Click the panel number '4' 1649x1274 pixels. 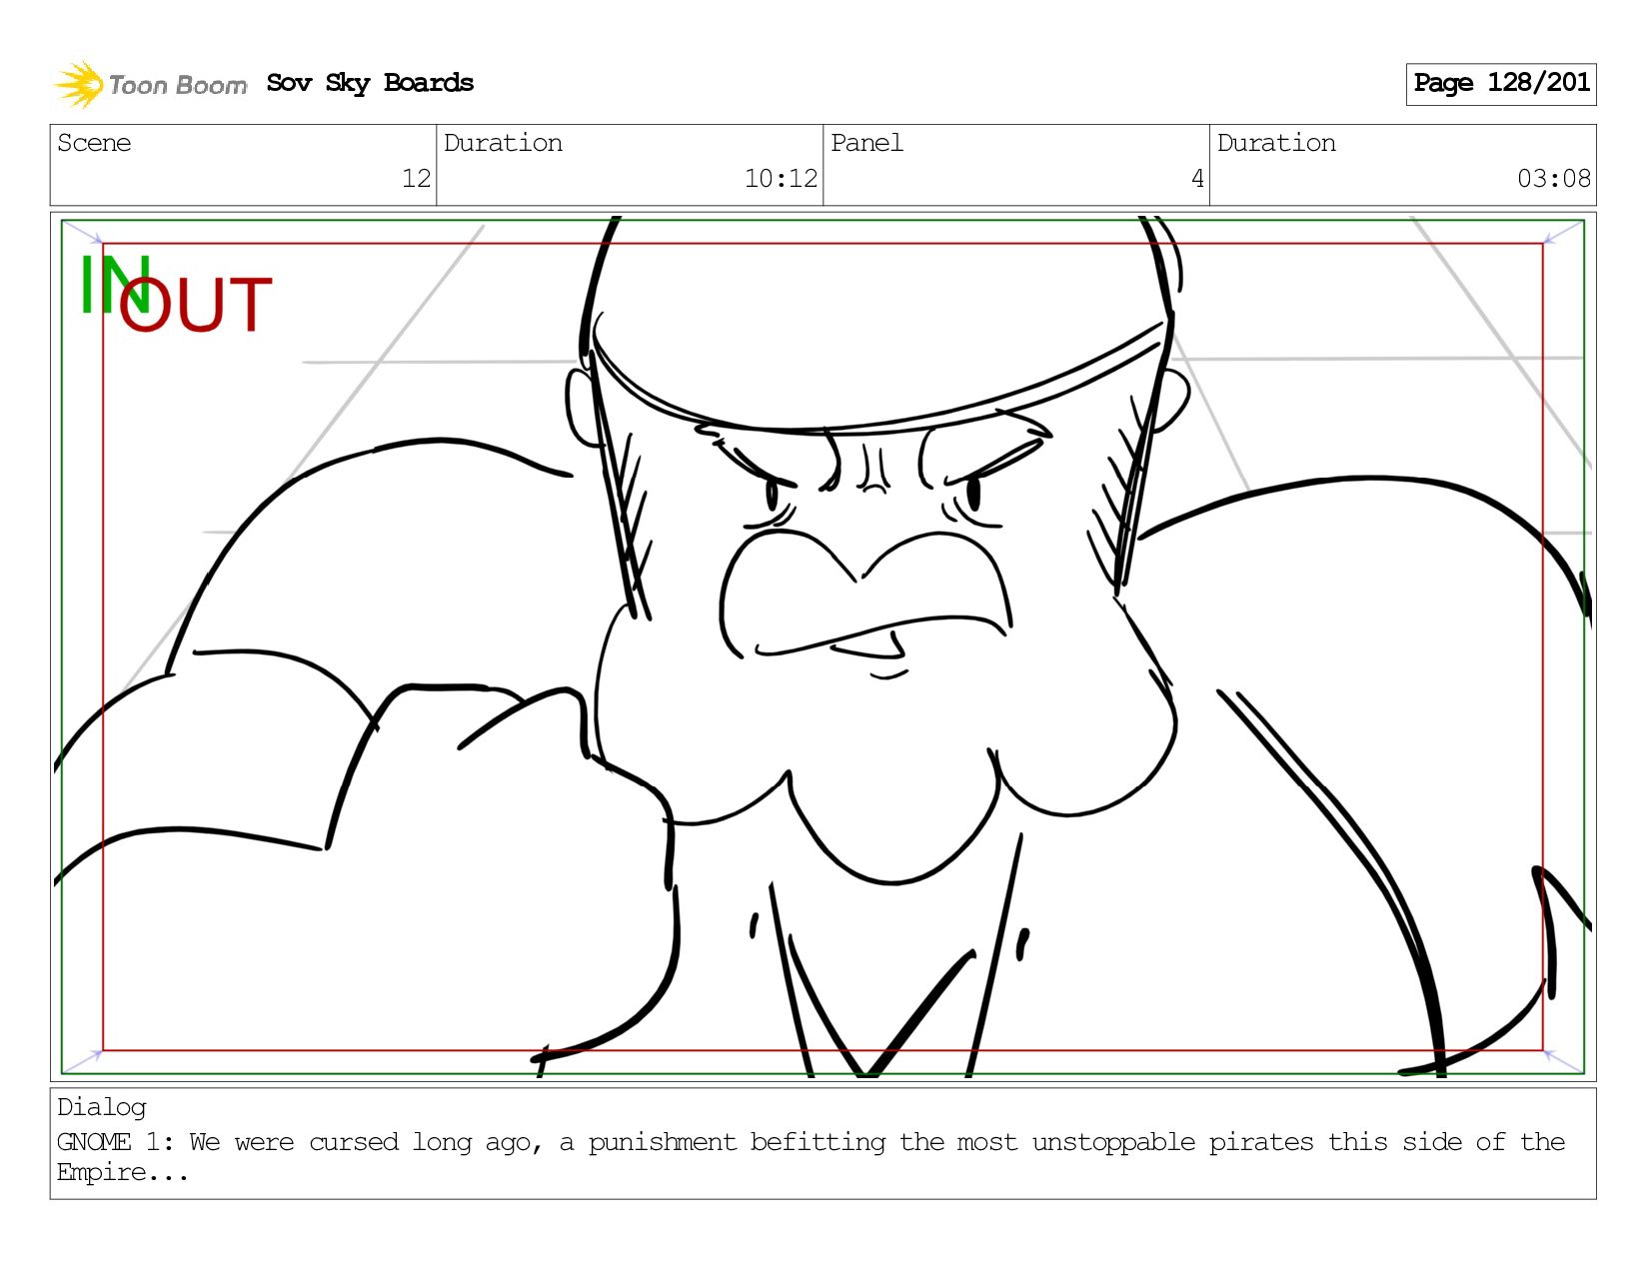pyautogui.click(x=1197, y=179)
